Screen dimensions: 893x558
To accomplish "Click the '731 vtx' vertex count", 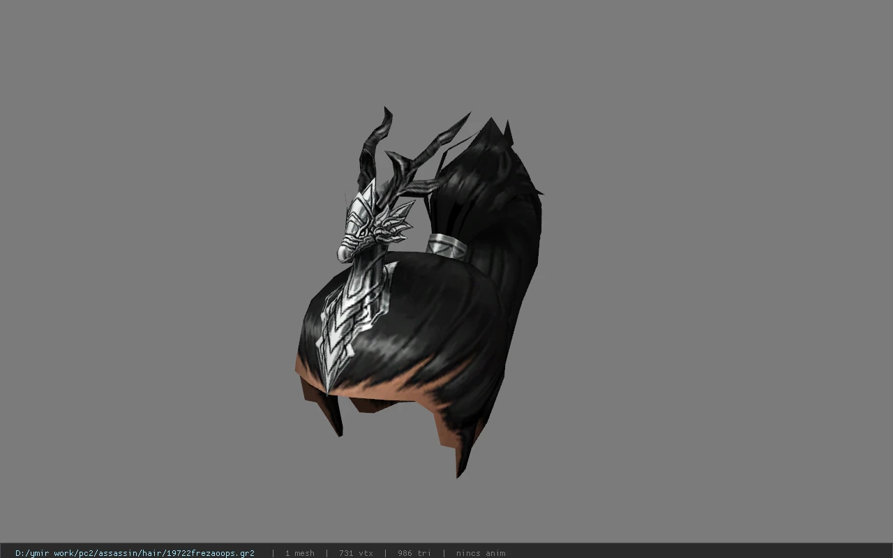I will [356, 553].
